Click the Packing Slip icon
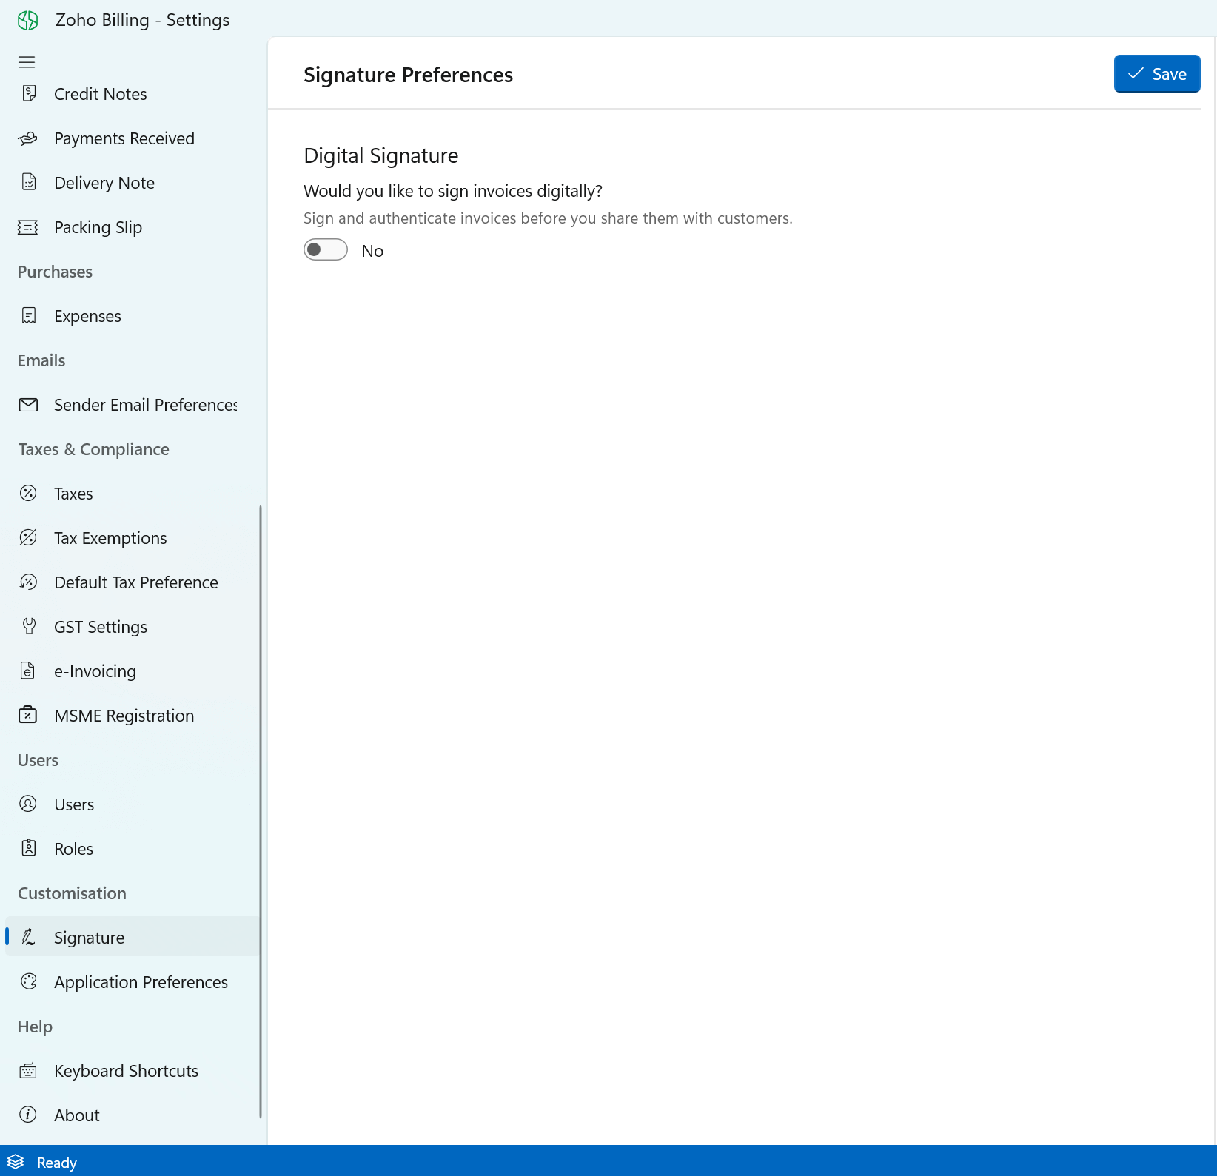 [28, 227]
